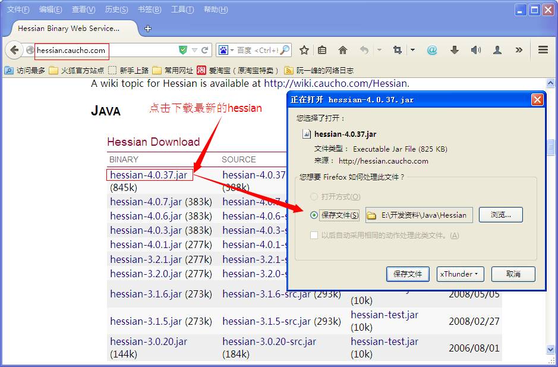This screenshot has width=558, height=367.
Task: Download hessian-4.0.37.jar binary link
Action: tap(149, 175)
